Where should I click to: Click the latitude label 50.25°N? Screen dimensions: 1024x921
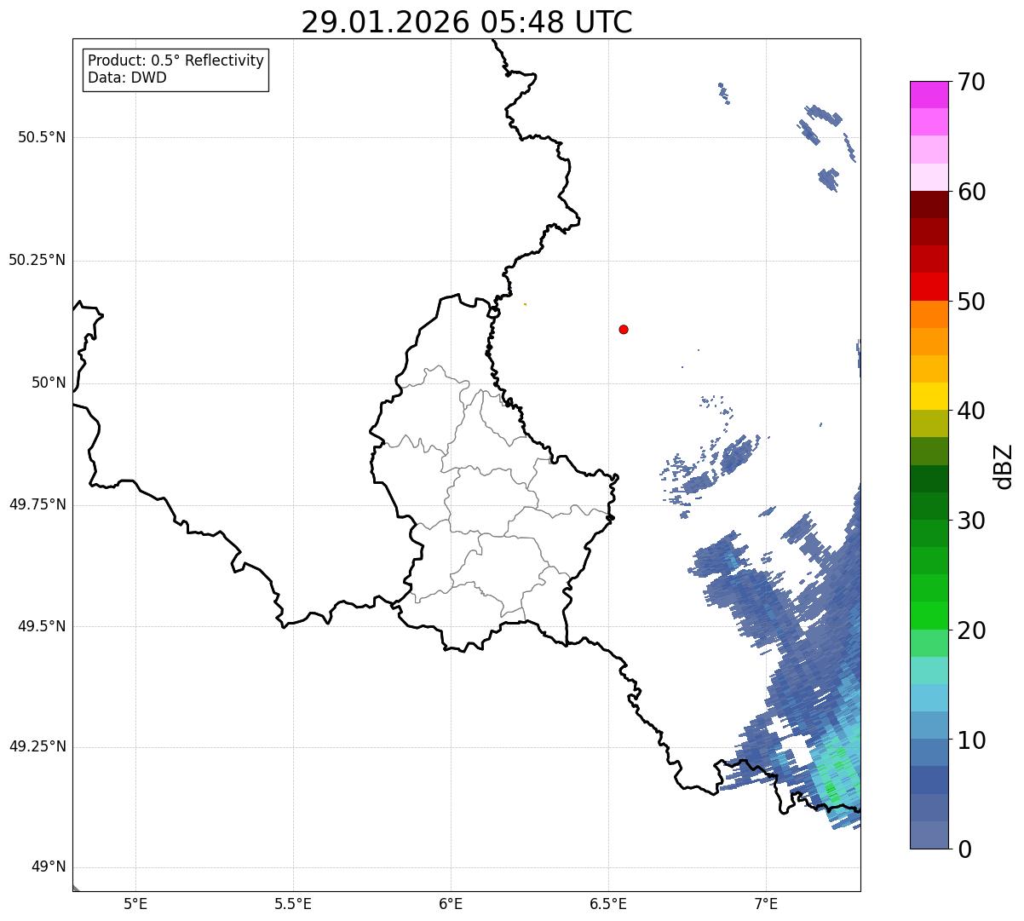37,260
